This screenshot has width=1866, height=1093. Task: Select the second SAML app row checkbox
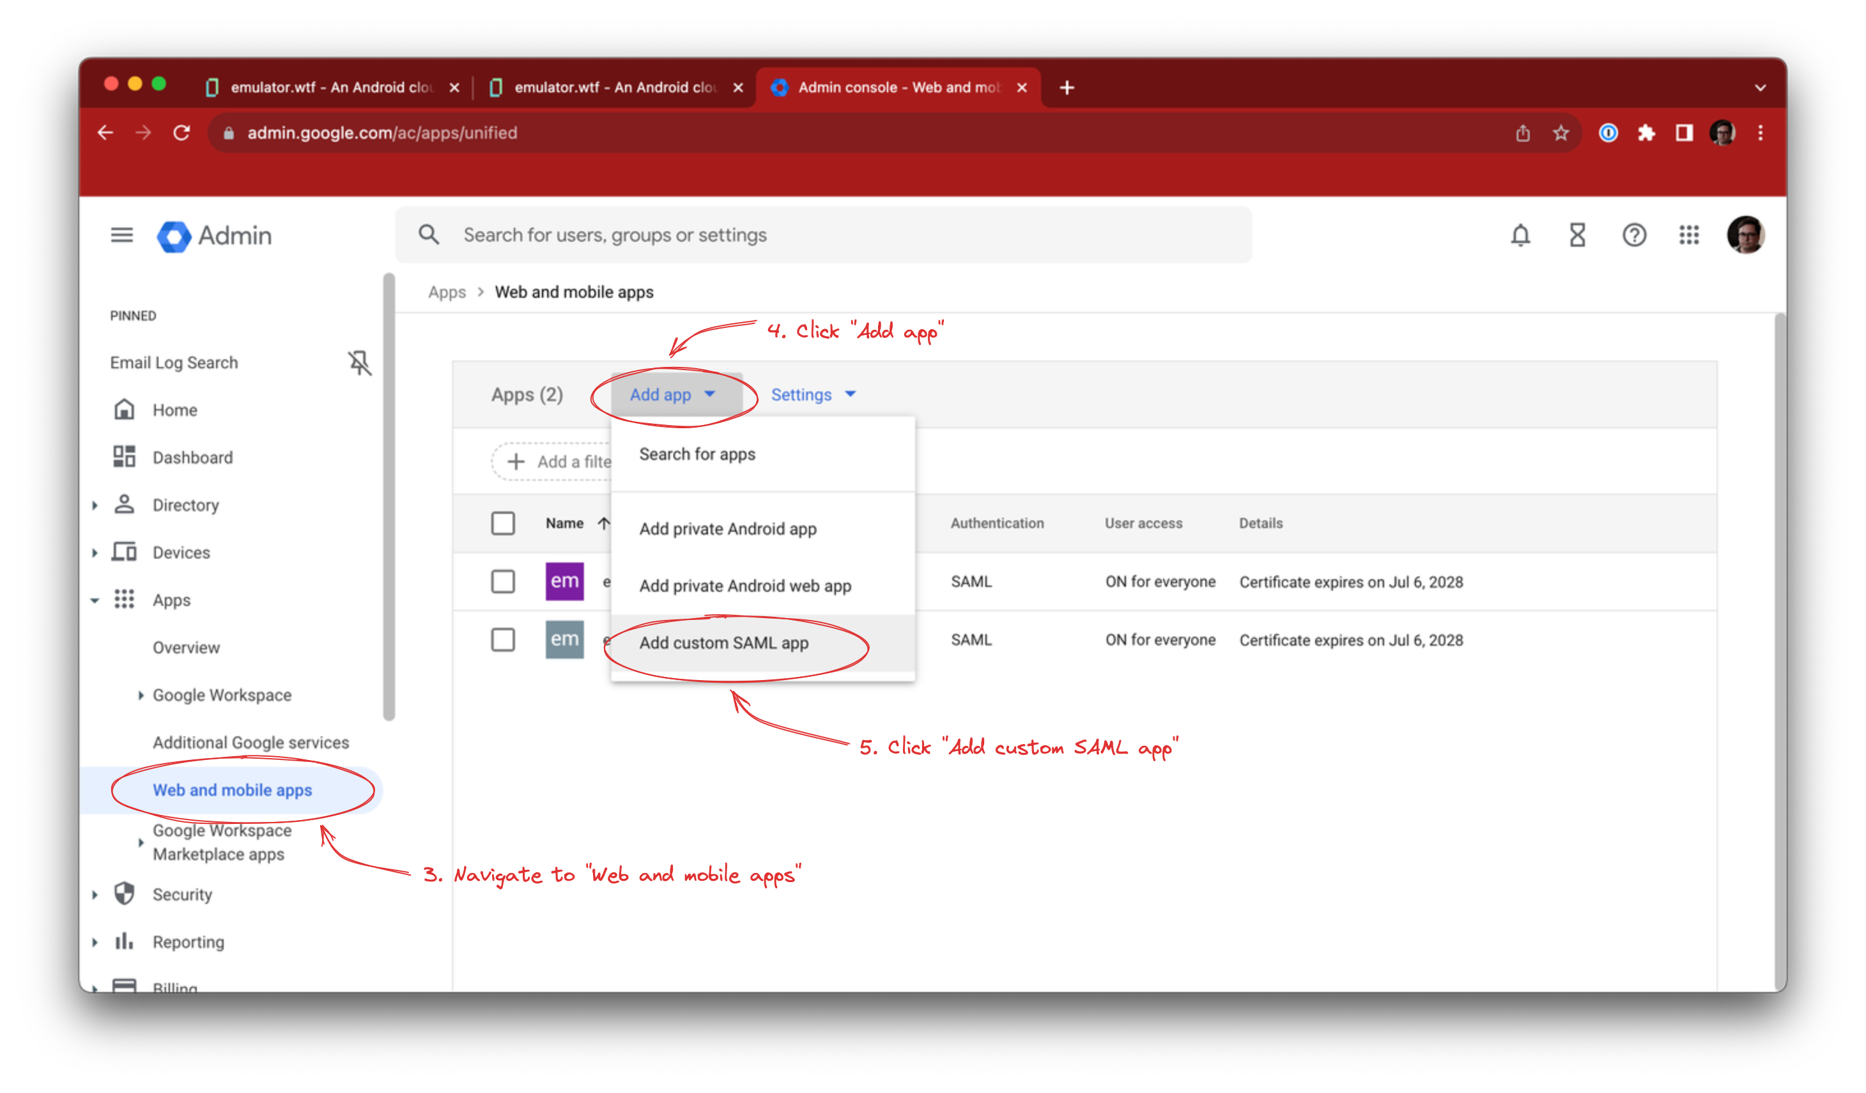pos(503,640)
